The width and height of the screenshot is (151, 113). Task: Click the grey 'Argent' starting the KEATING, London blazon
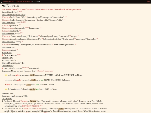[8, 80]
